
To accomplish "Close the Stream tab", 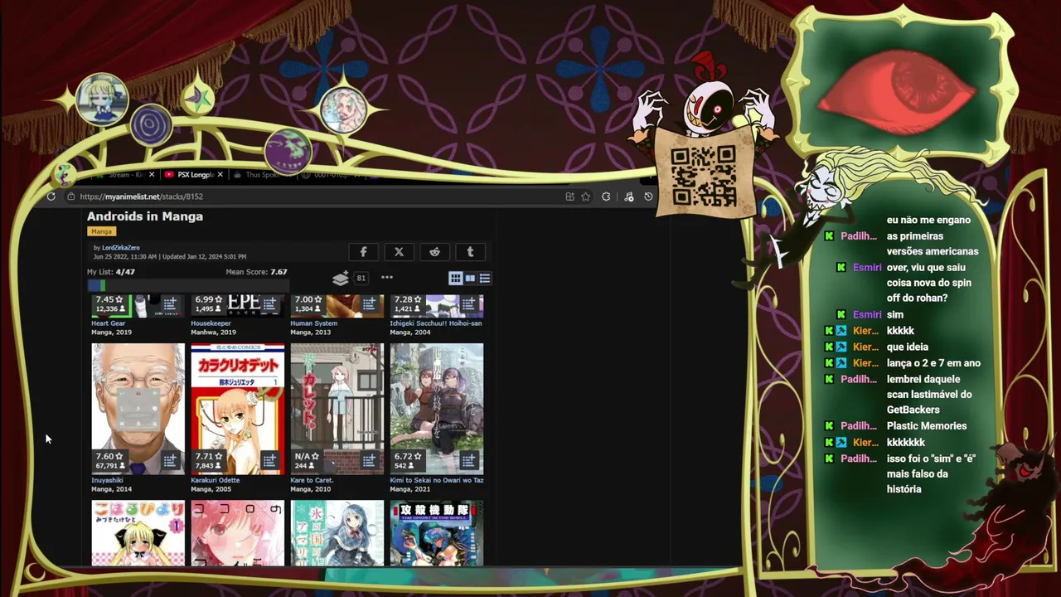I will click(152, 175).
